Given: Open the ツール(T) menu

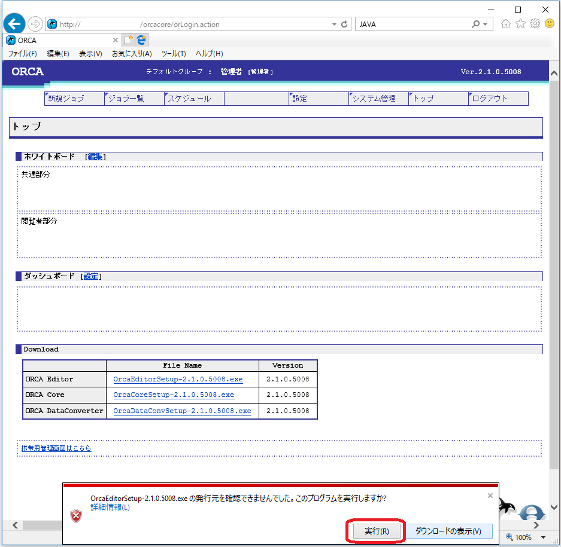Looking at the screenshot, I should [174, 54].
